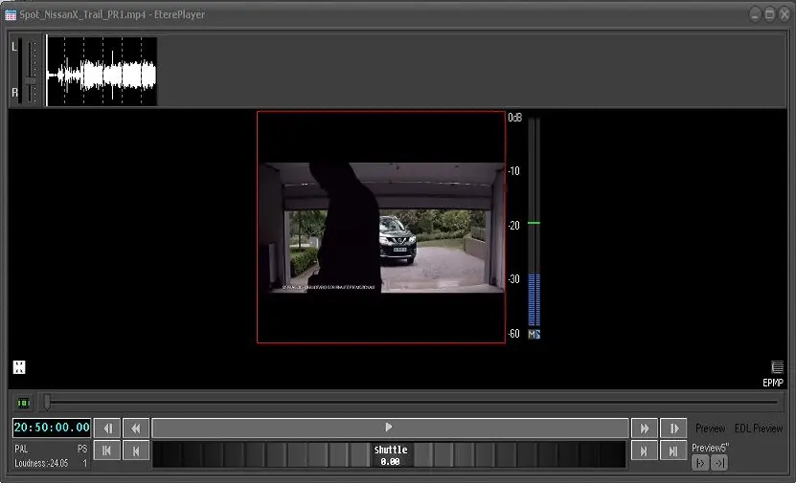This screenshot has width=796, height=483.
Task: Go to previous marker button
Action: tap(137, 451)
